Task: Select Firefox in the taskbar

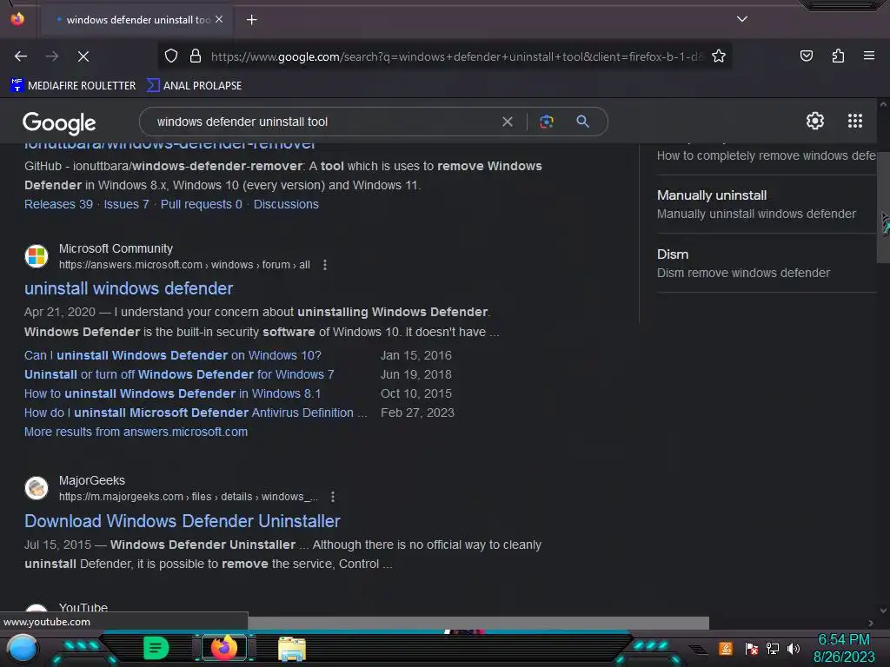Action: click(224, 648)
